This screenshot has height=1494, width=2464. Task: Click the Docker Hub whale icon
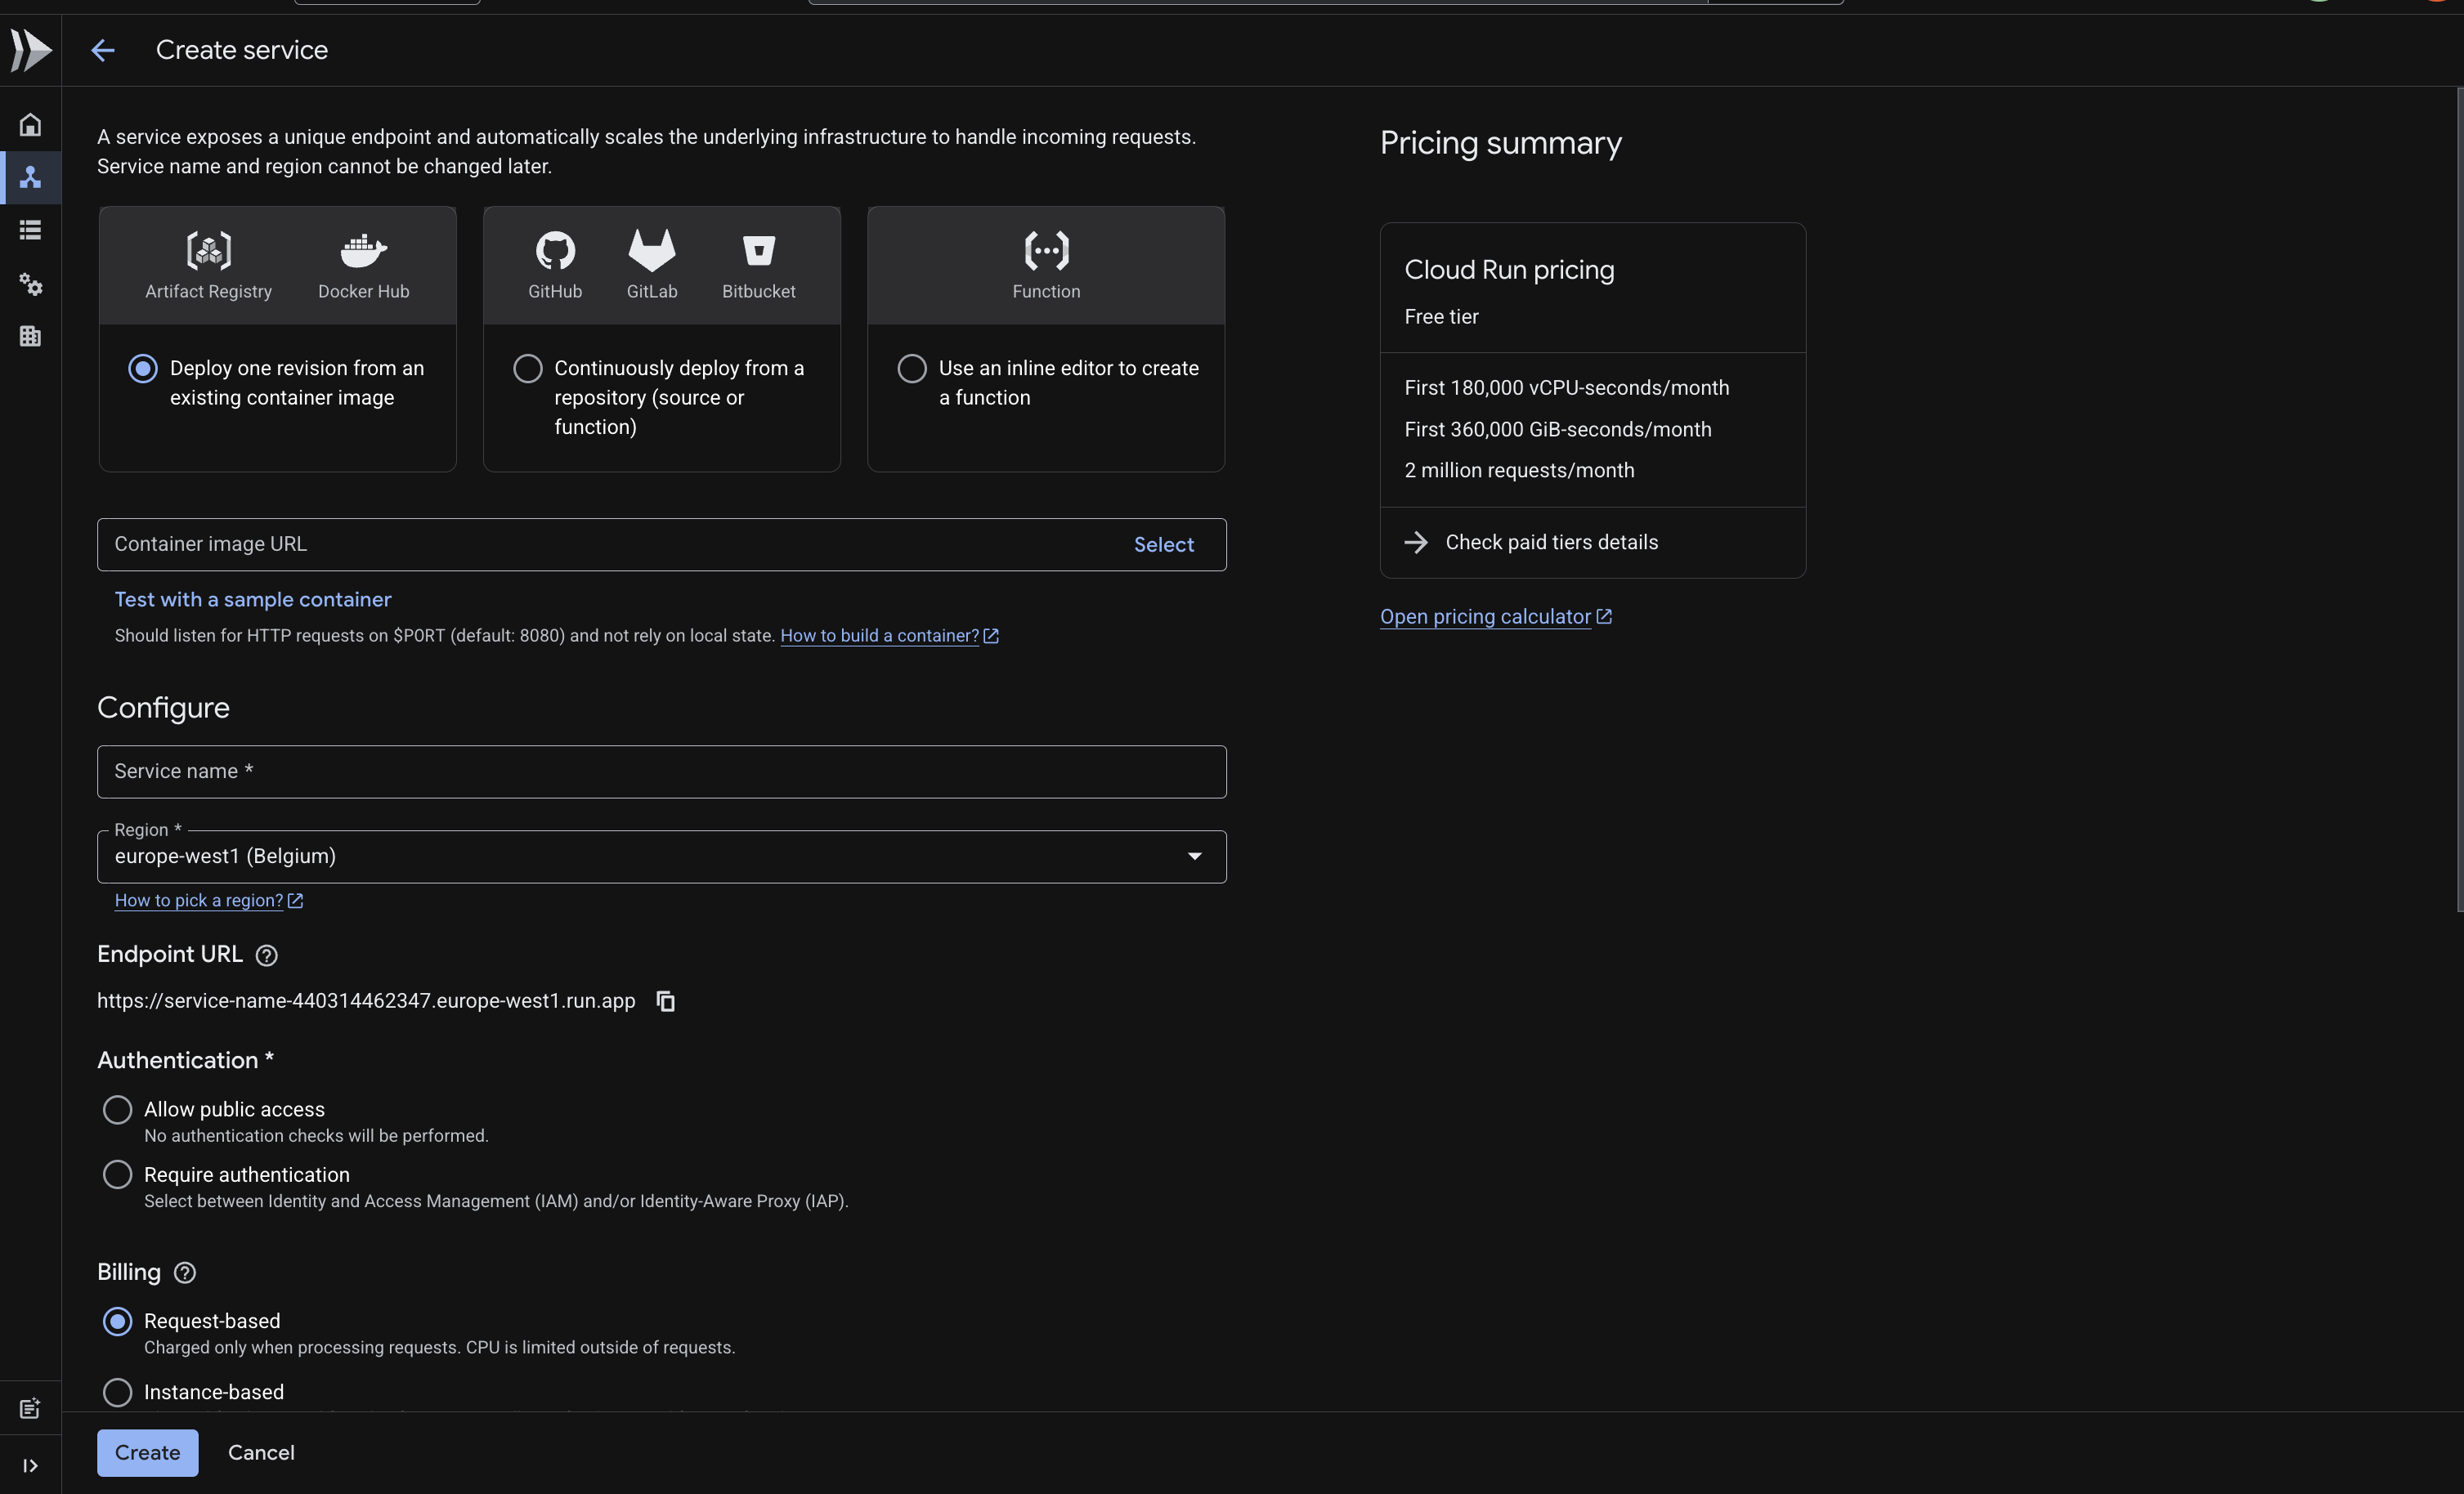point(364,250)
